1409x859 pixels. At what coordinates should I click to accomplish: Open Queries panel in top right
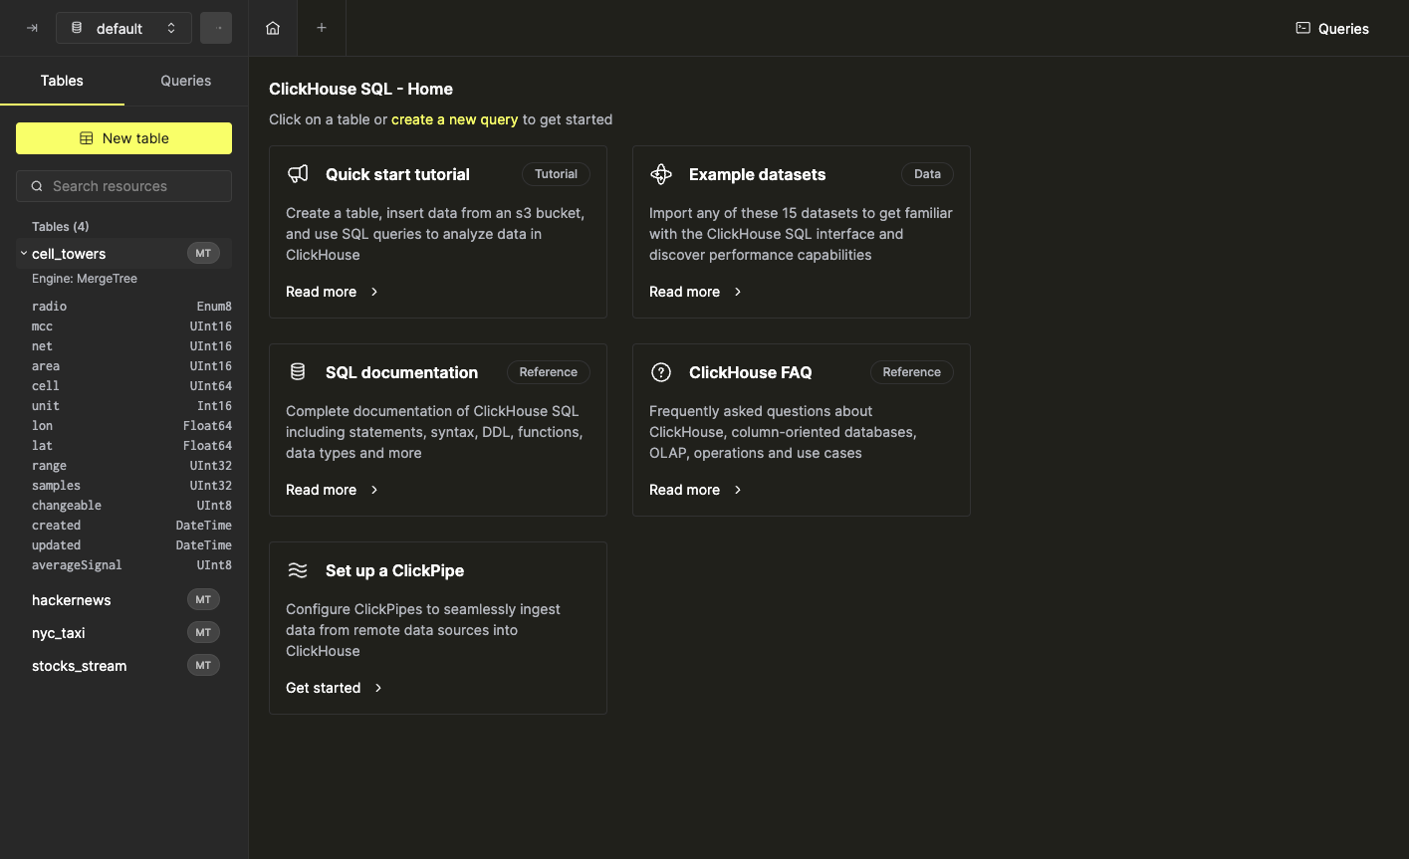(1332, 28)
